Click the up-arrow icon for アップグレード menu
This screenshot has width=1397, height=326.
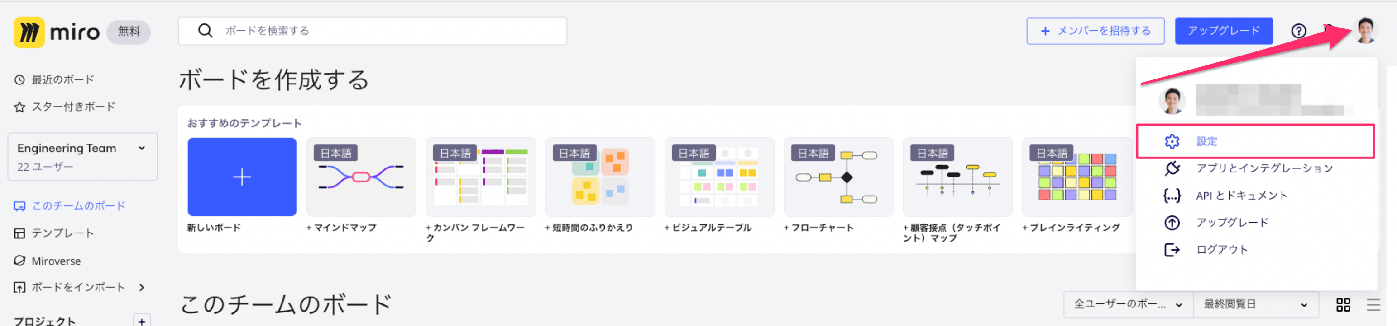coord(1172,223)
